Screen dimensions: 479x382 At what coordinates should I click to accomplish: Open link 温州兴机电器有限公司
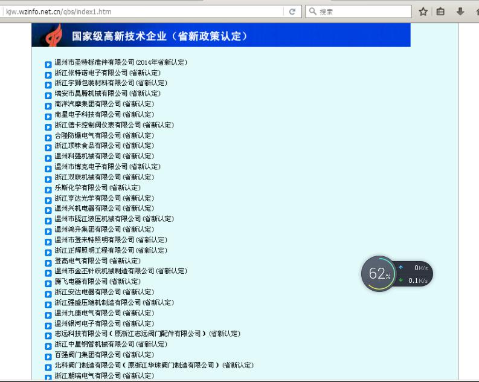pyautogui.click(x=104, y=208)
